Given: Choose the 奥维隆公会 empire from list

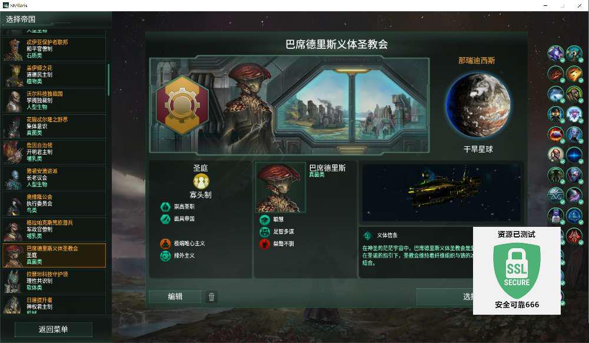Looking at the screenshot, I should [x=54, y=204].
